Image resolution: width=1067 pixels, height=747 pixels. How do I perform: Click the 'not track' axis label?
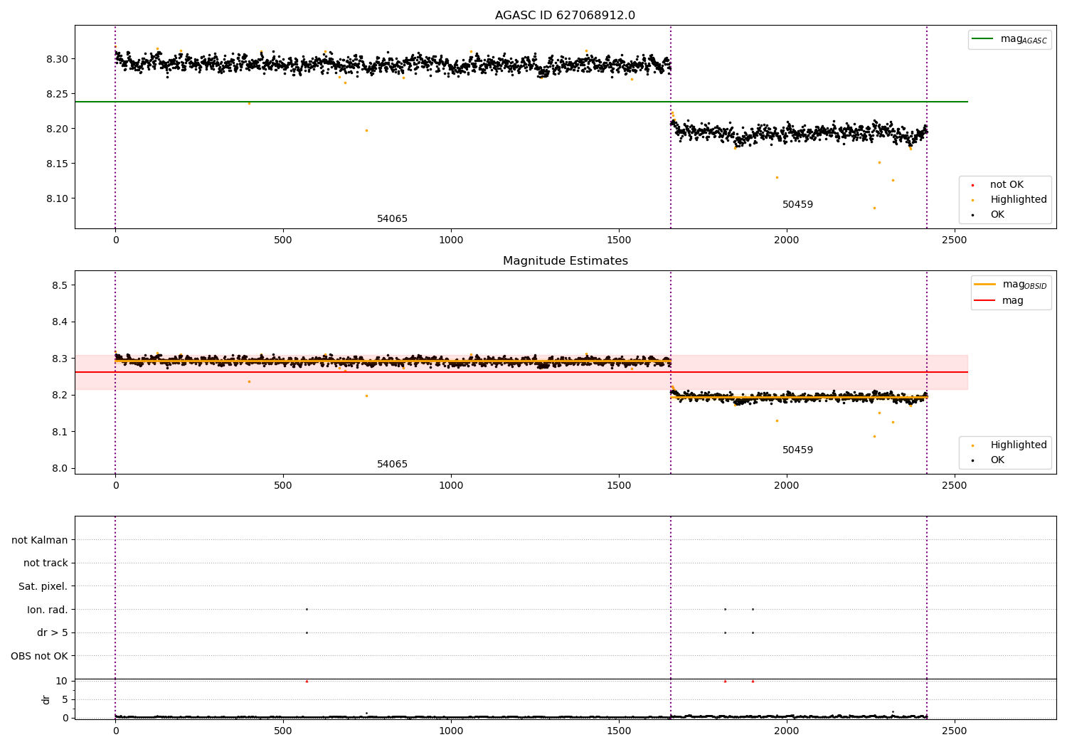46,563
